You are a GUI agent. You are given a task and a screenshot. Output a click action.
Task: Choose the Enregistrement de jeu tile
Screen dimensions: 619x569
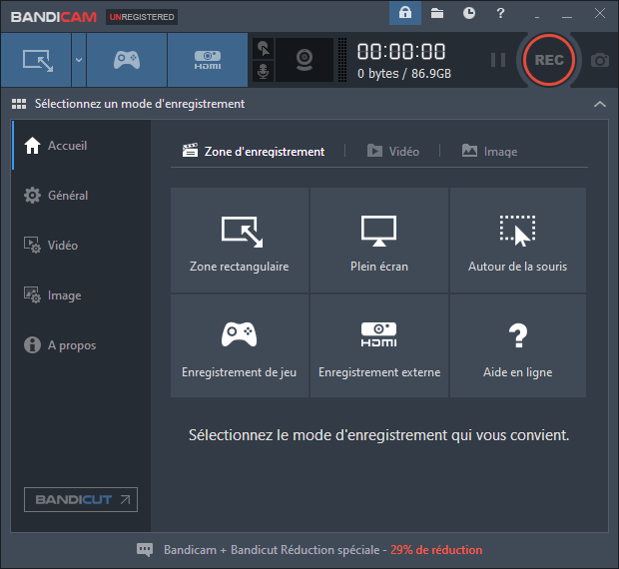point(240,345)
